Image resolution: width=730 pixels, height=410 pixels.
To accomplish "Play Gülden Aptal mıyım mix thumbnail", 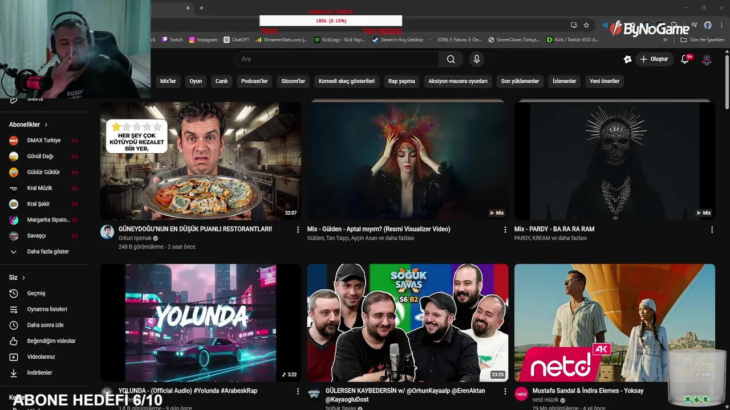I will point(408,161).
